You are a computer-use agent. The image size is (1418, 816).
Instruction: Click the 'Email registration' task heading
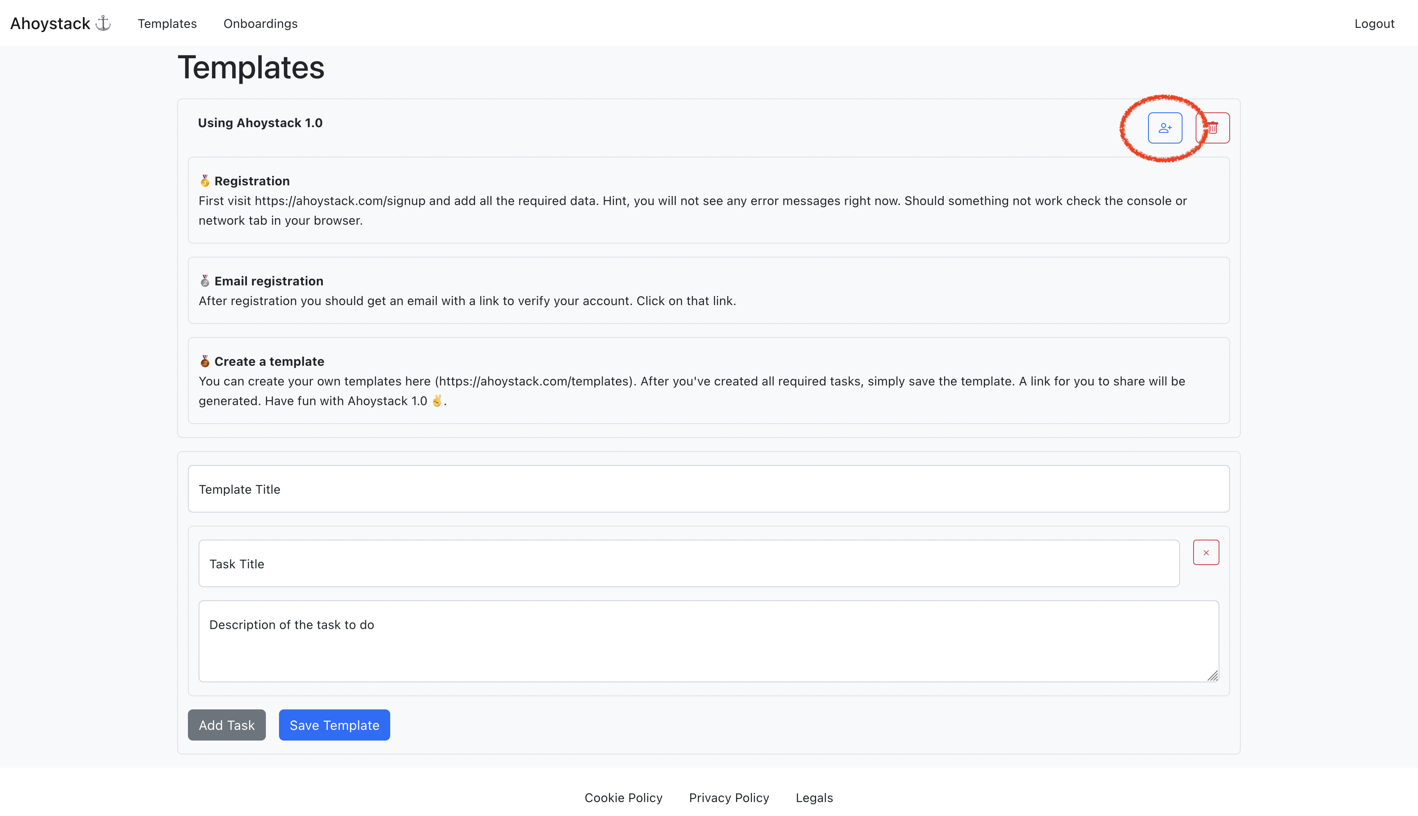click(269, 281)
